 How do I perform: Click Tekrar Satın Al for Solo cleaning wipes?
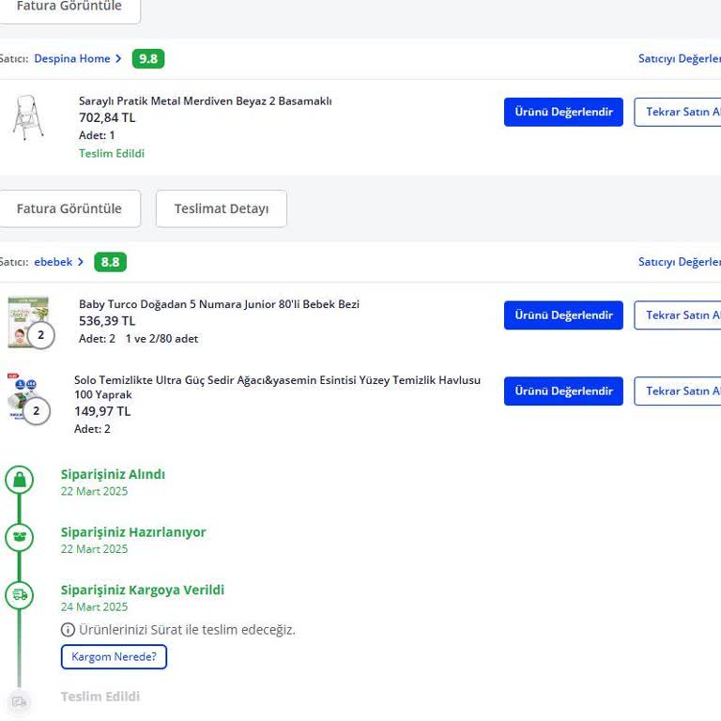click(677, 391)
